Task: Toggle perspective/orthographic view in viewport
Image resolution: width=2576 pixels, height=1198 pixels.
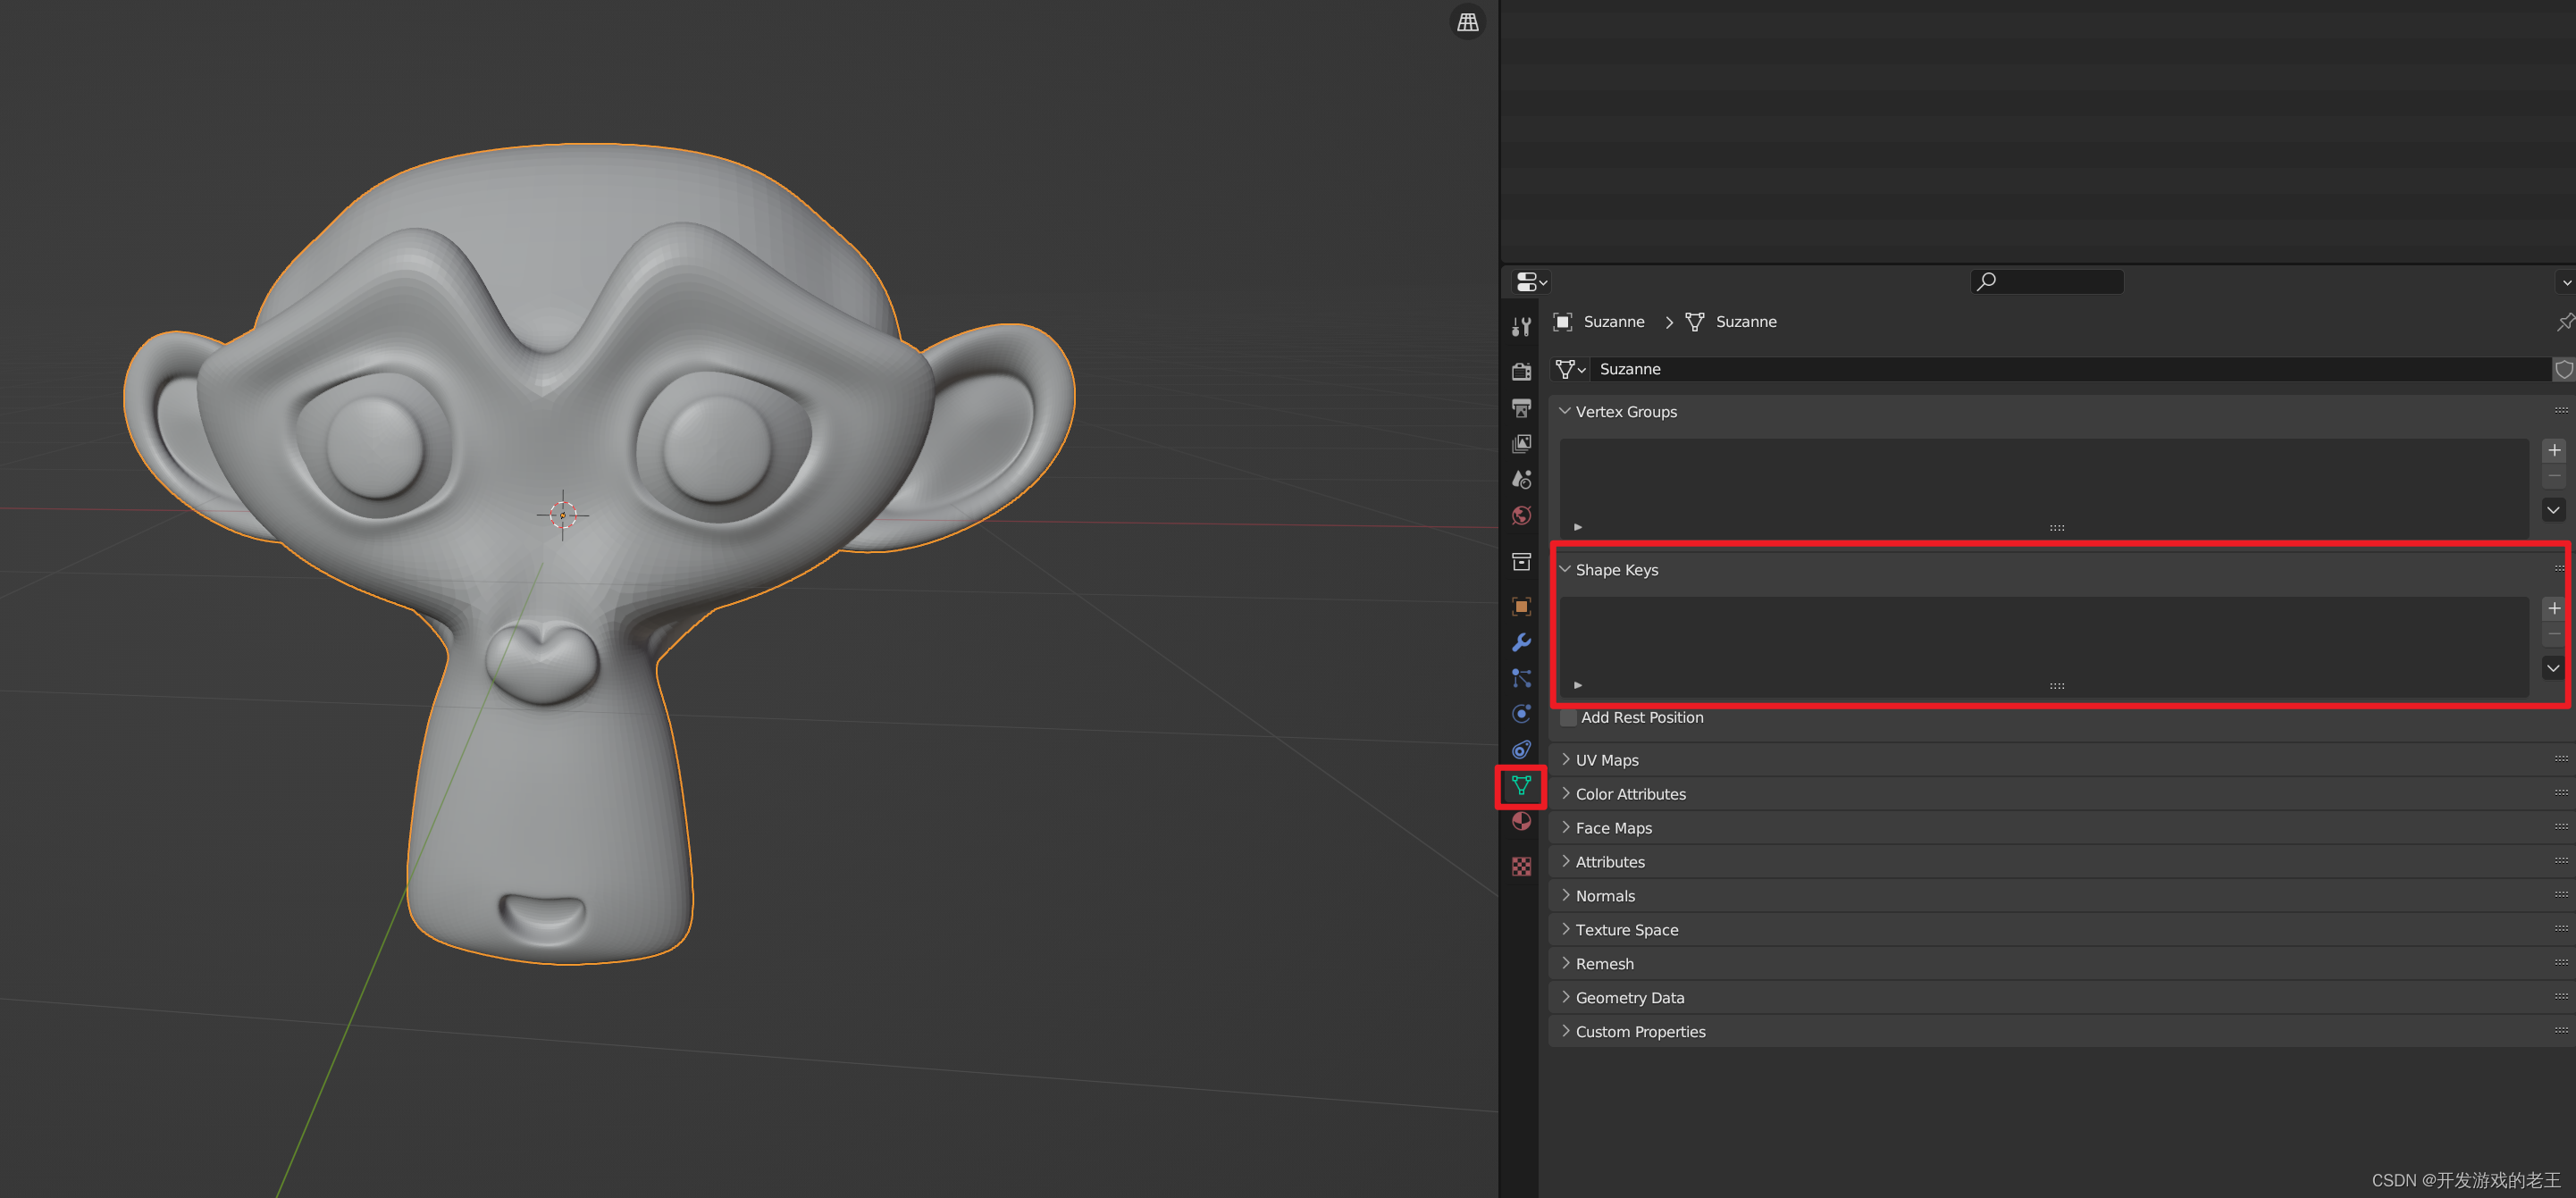Action: coord(1467,22)
